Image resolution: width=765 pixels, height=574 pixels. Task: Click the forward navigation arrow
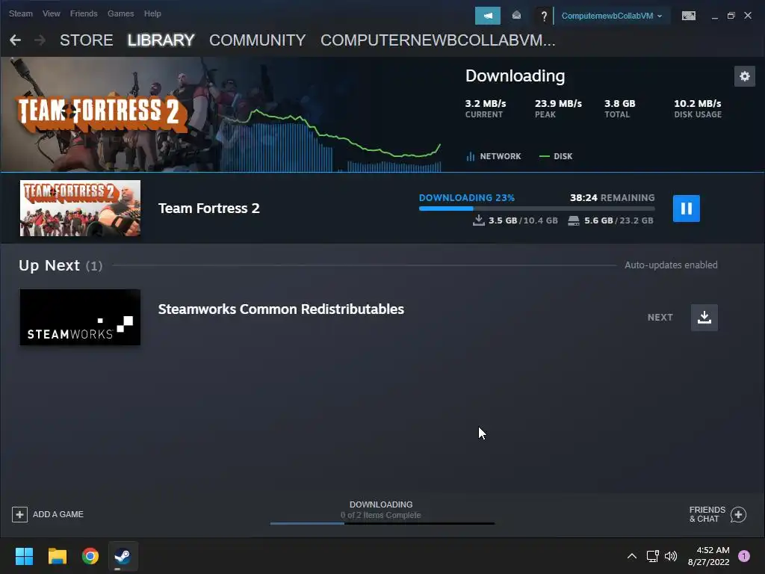point(40,40)
